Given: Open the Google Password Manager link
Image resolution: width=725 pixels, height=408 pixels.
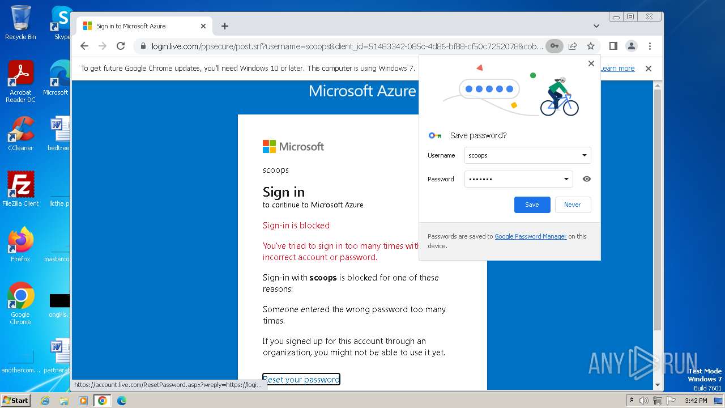Looking at the screenshot, I should pos(531,236).
